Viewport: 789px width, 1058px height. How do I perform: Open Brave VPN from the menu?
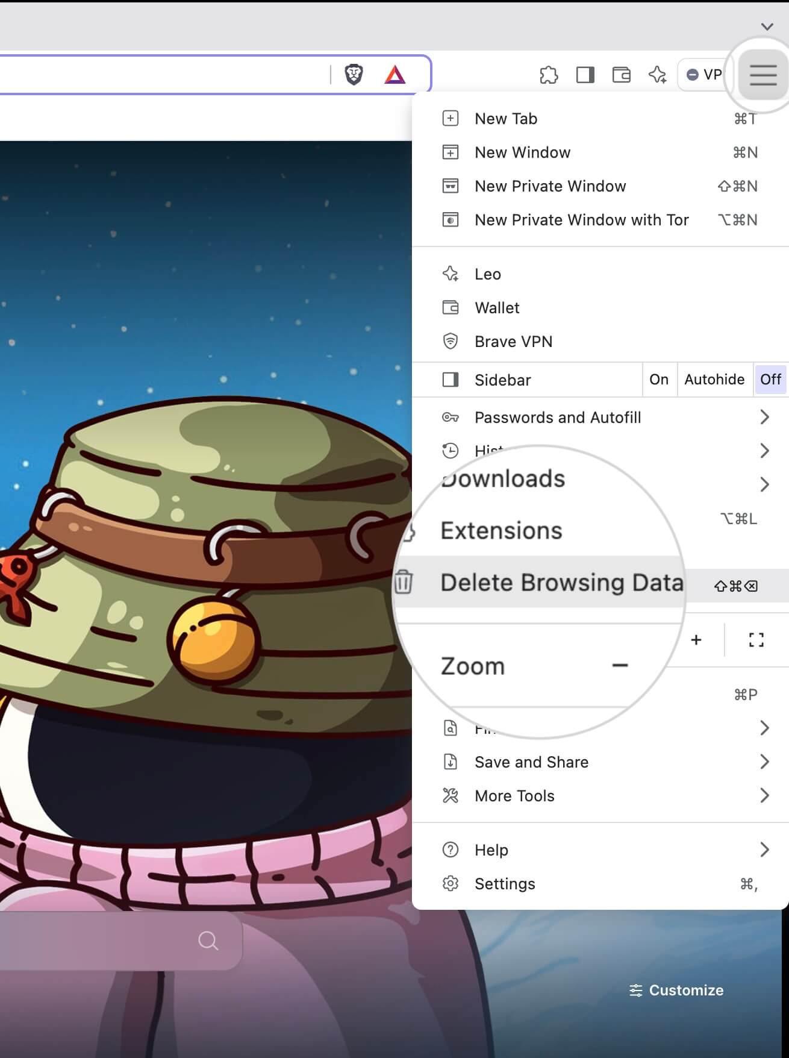coord(600,342)
